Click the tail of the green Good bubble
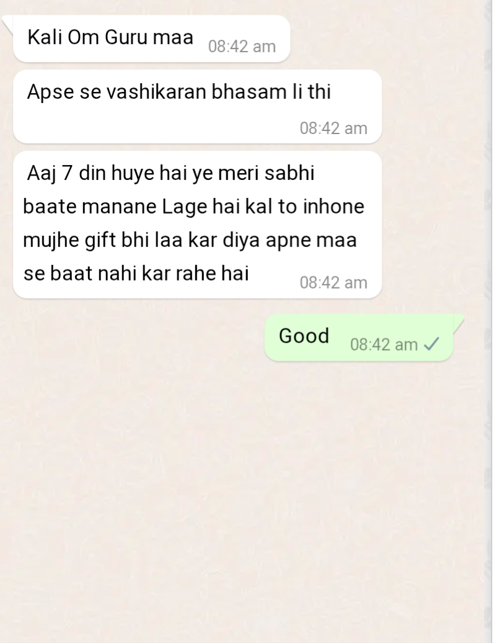The height and width of the screenshot is (643, 494). tap(458, 323)
